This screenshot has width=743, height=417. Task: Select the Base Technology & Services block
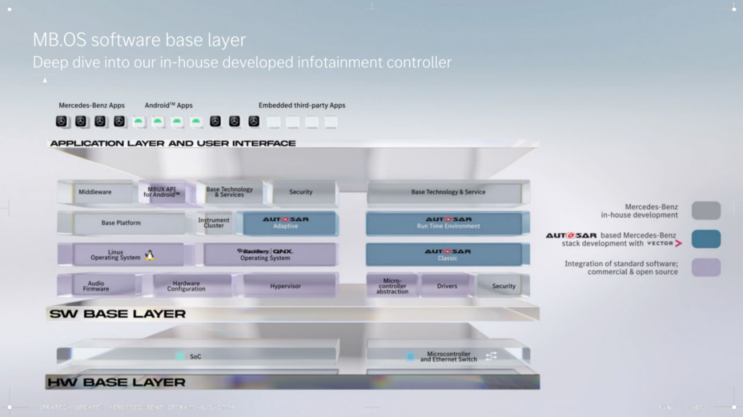[x=230, y=192]
